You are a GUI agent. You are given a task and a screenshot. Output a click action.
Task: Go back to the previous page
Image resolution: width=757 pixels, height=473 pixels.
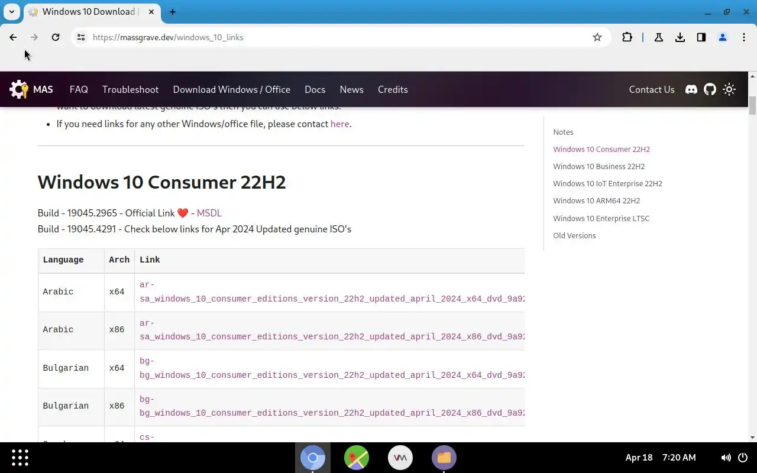13,37
